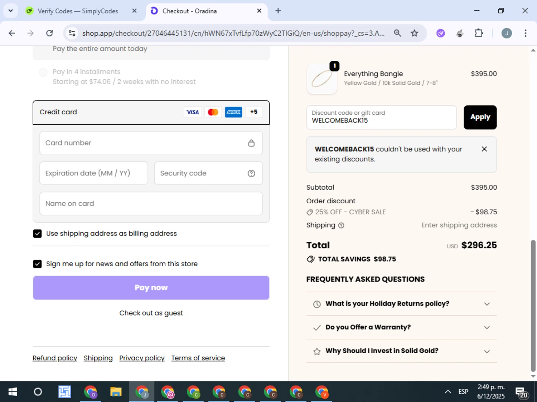Viewport: 537px width, 402px height.
Task: Open Chrome three-dot menu
Action: pyautogui.click(x=526, y=33)
